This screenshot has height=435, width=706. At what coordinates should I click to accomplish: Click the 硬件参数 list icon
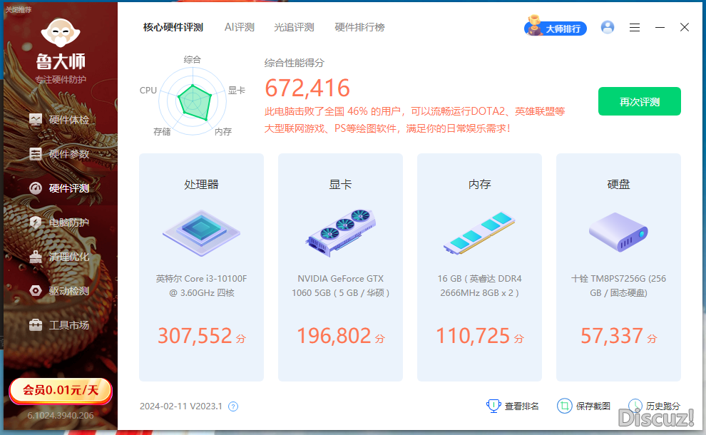pyautogui.click(x=36, y=154)
